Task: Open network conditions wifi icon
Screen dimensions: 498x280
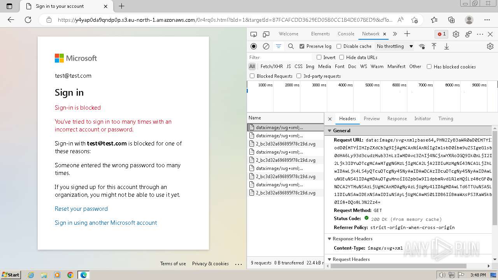Action: pos(422,46)
